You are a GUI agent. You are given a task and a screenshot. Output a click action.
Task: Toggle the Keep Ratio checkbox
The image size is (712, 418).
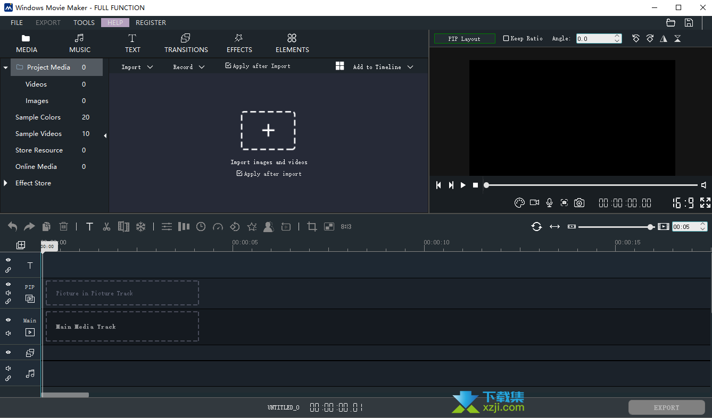pyautogui.click(x=506, y=38)
